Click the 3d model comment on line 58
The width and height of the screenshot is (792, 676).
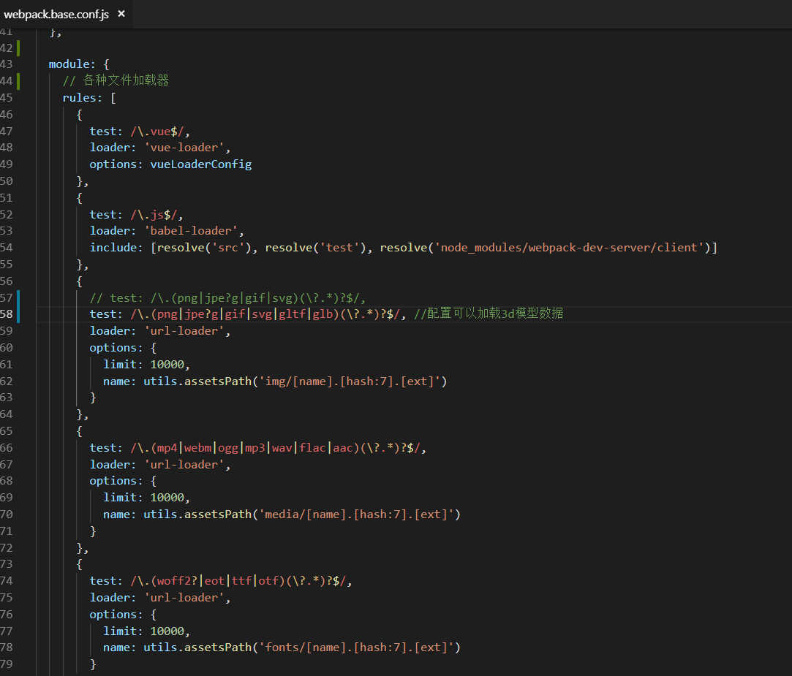click(x=489, y=314)
